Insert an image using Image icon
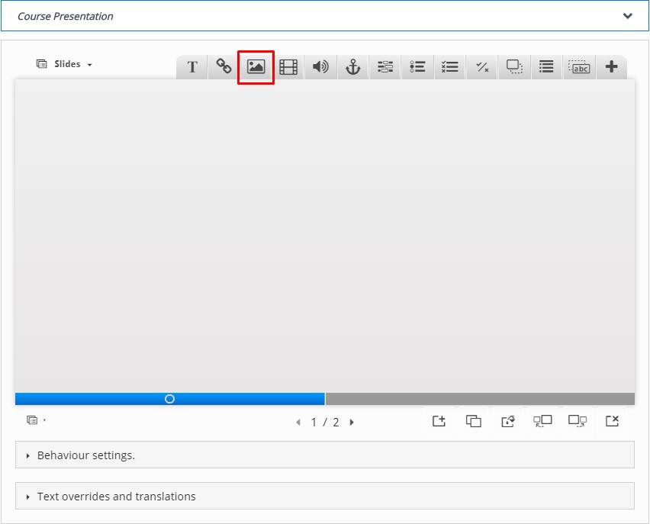Image resolution: width=650 pixels, height=524 pixels. [256, 67]
